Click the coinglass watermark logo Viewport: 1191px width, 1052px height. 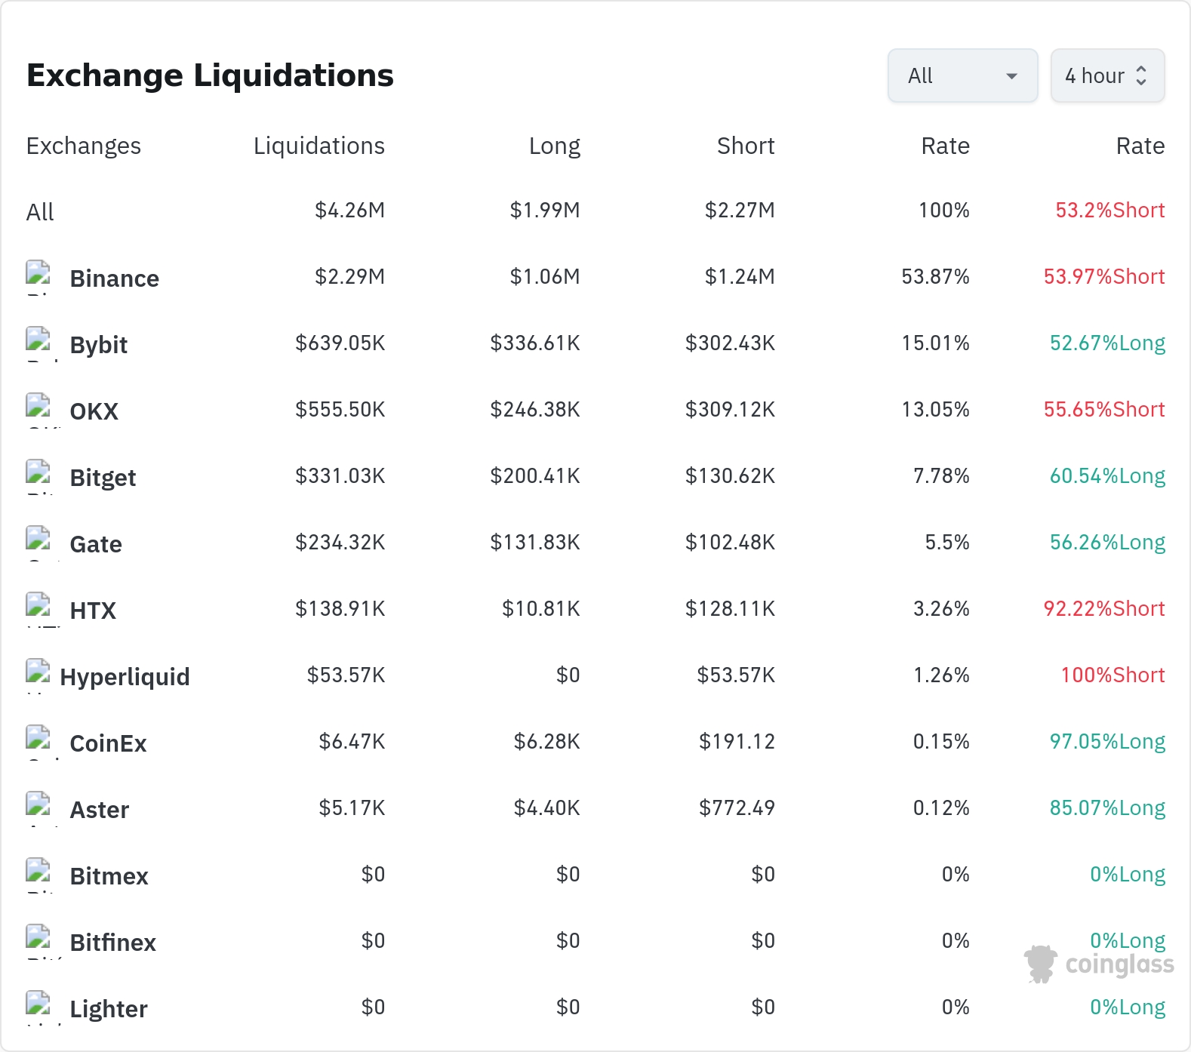1099,964
